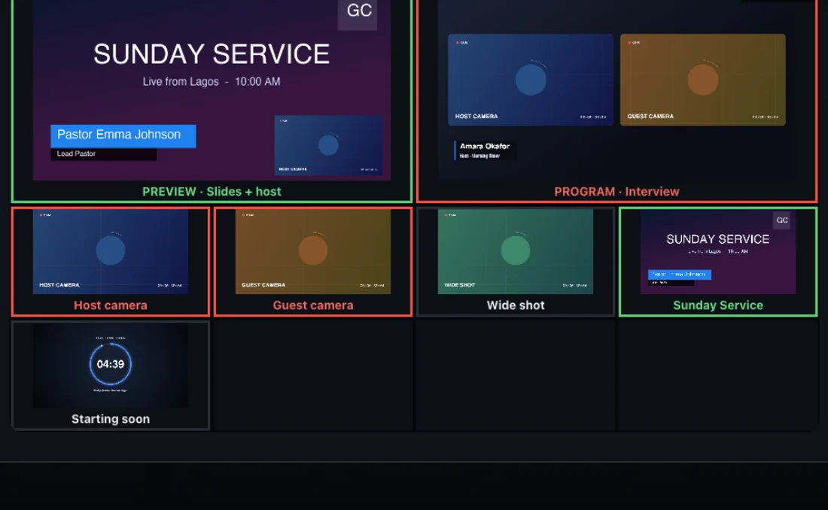Click the Live from Lagos 10:00 AM subtitle
This screenshot has width=828, height=510.
pyautogui.click(x=212, y=81)
